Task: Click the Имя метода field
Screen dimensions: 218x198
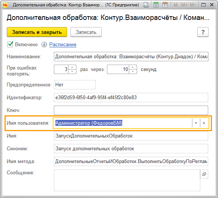Action: click(x=131, y=162)
